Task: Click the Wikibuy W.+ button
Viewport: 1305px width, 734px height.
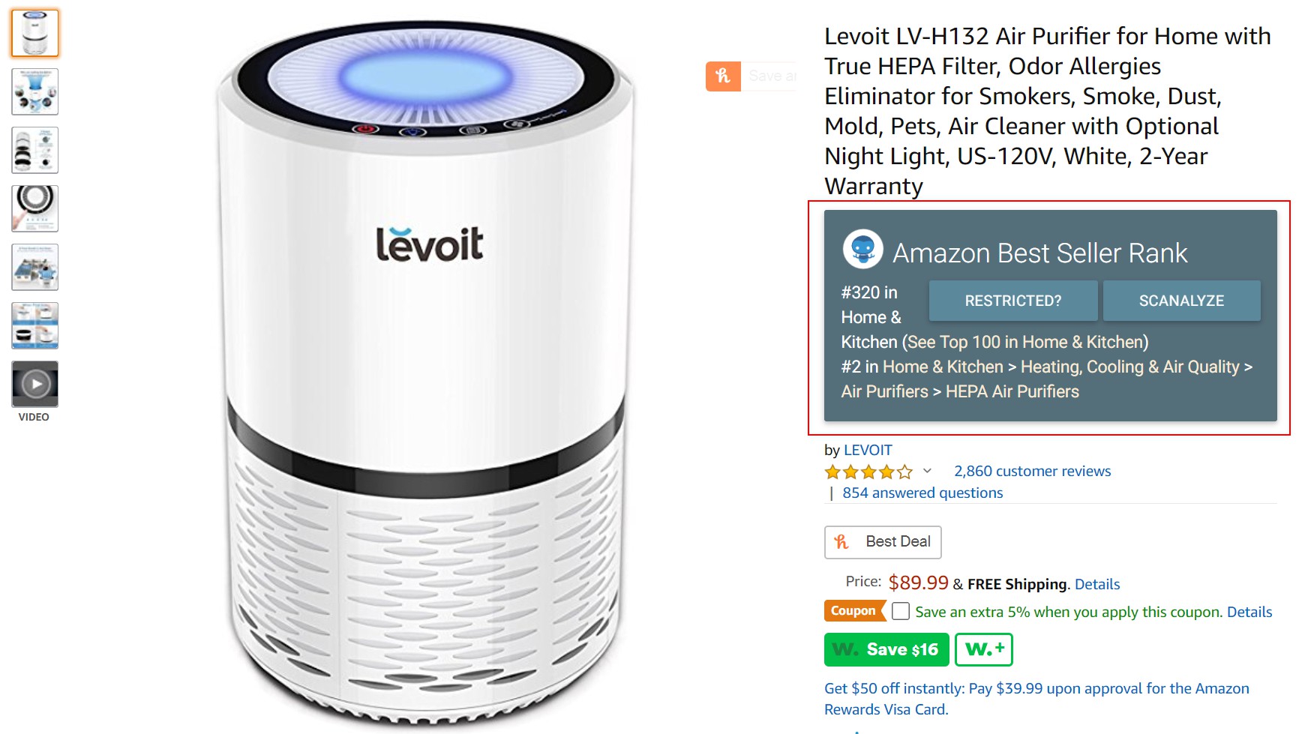Action: click(x=984, y=649)
